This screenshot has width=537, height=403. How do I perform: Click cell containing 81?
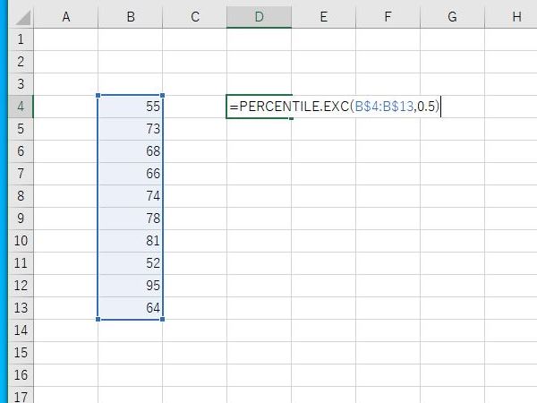(130, 241)
